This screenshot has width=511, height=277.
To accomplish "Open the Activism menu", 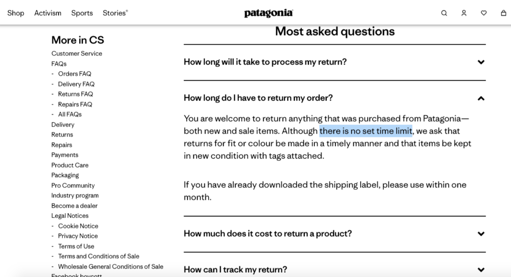I will (x=48, y=13).
